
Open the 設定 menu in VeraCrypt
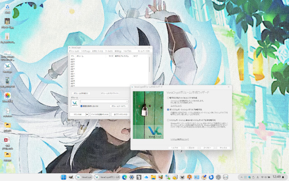tap(118, 51)
